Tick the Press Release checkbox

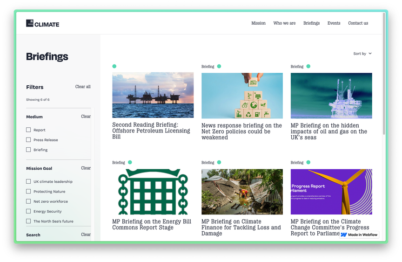tap(28, 140)
